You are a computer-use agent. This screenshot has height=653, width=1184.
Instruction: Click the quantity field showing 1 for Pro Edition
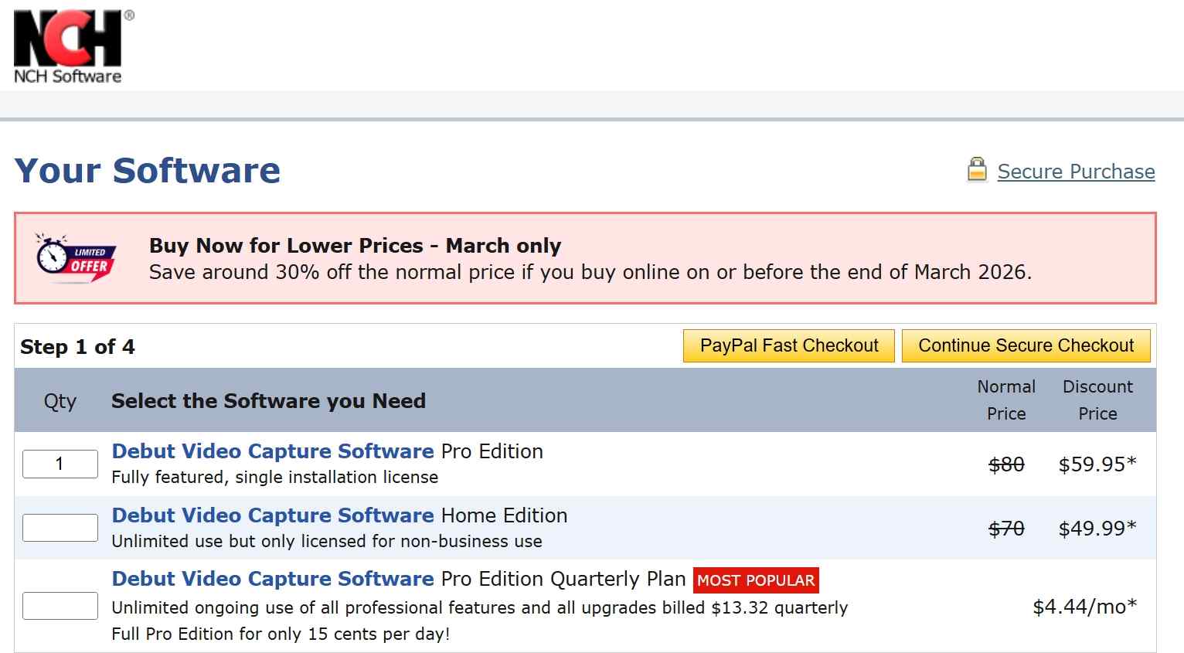coord(60,464)
